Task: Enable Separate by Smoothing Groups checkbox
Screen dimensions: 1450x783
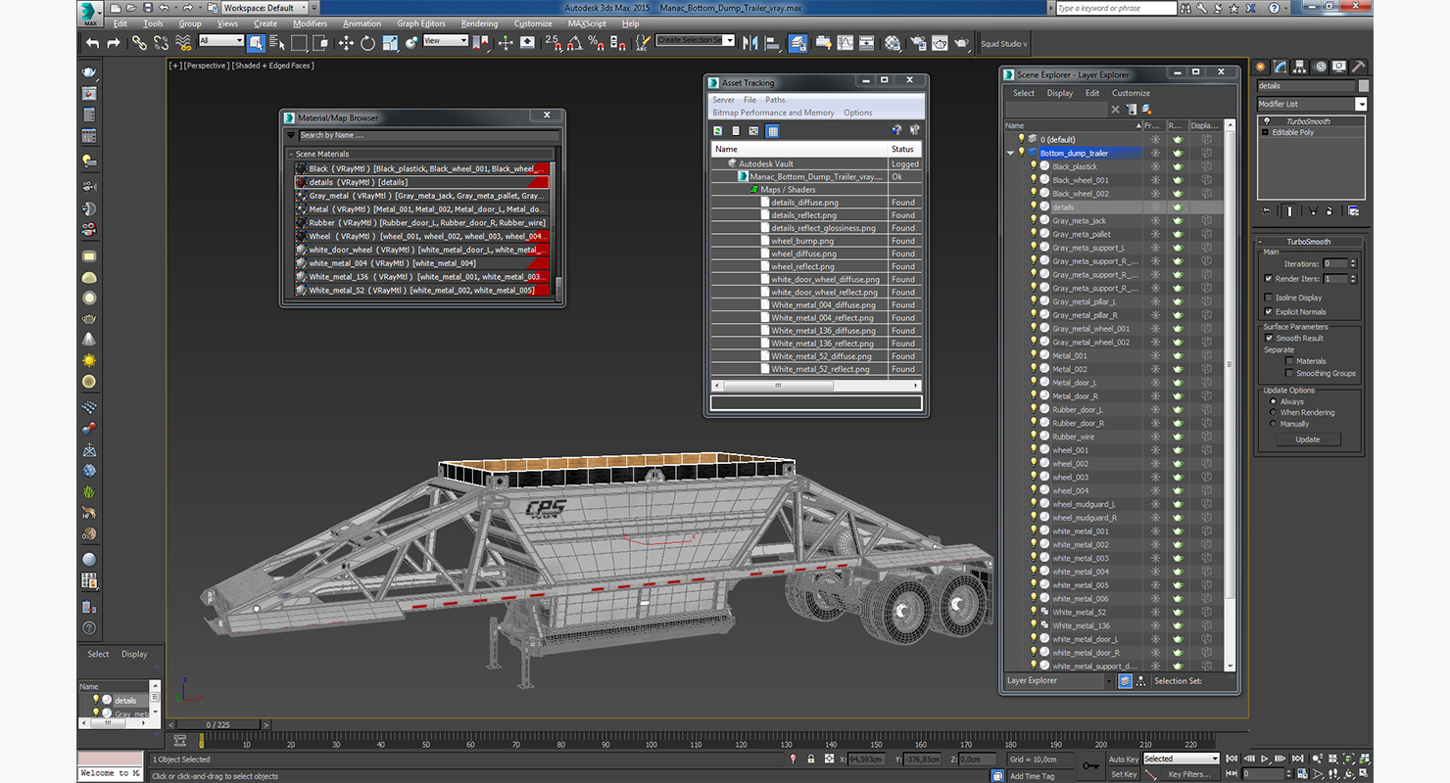Action: pos(1289,373)
